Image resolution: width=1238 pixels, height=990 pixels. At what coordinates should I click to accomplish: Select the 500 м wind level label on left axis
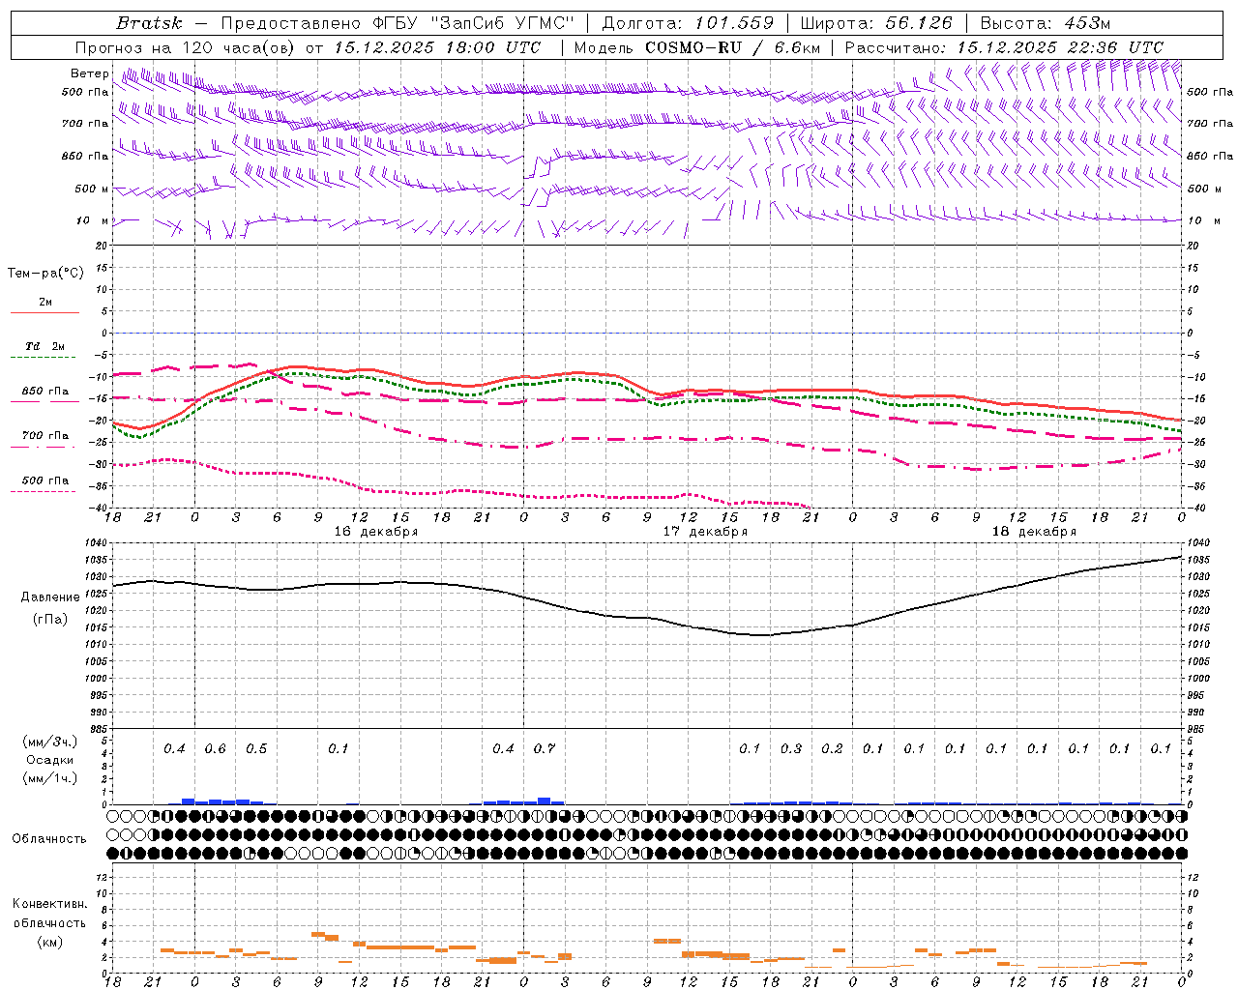tap(92, 189)
